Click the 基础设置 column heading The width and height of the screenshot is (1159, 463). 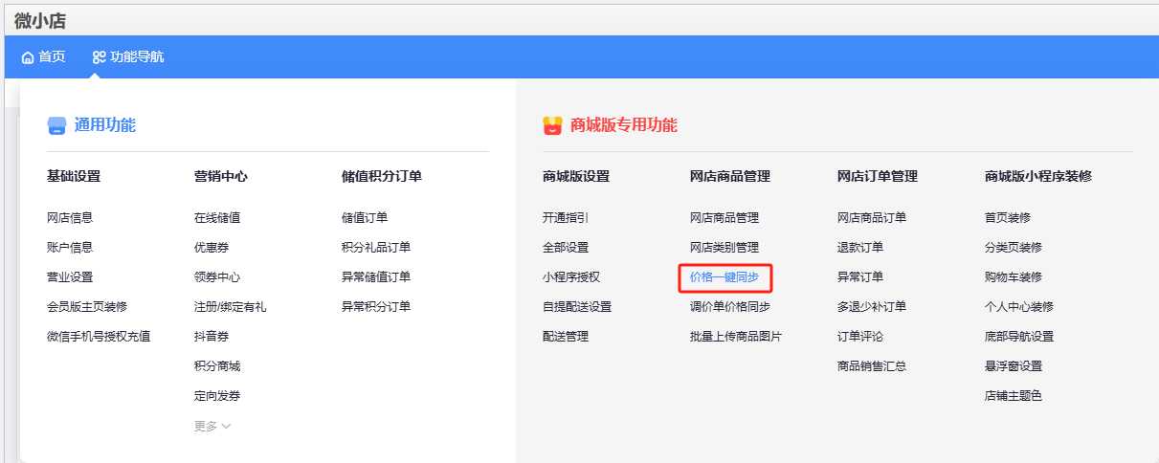[x=74, y=177]
